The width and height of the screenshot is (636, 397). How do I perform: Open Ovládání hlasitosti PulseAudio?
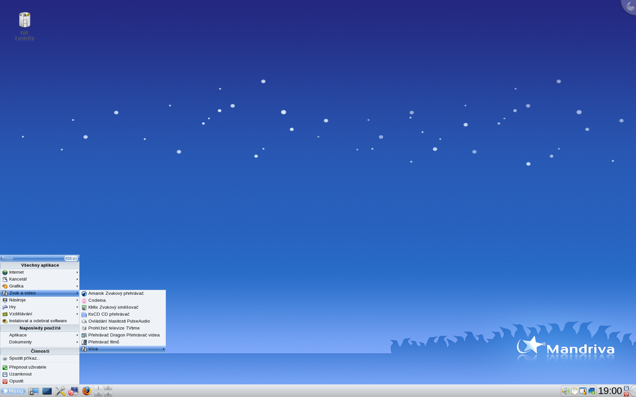coord(123,321)
